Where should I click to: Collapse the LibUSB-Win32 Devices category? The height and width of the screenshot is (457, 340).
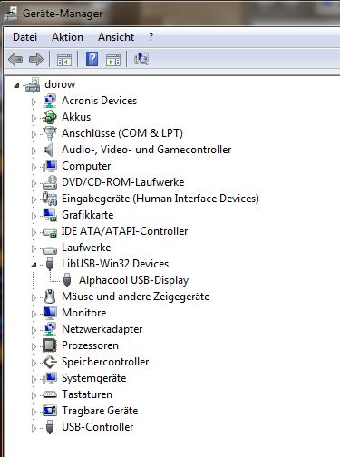pos(34,266)
